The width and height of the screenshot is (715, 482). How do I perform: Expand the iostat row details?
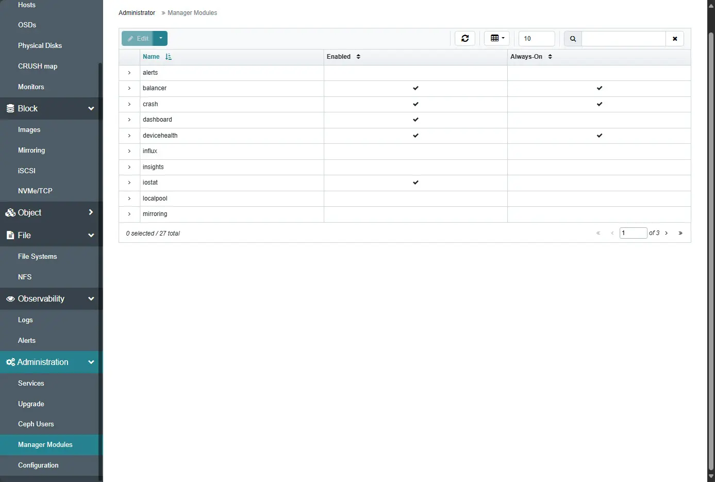click(129, 182)
